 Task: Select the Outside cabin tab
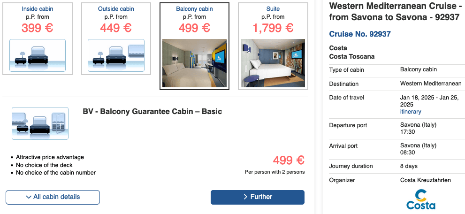point(116,9)
